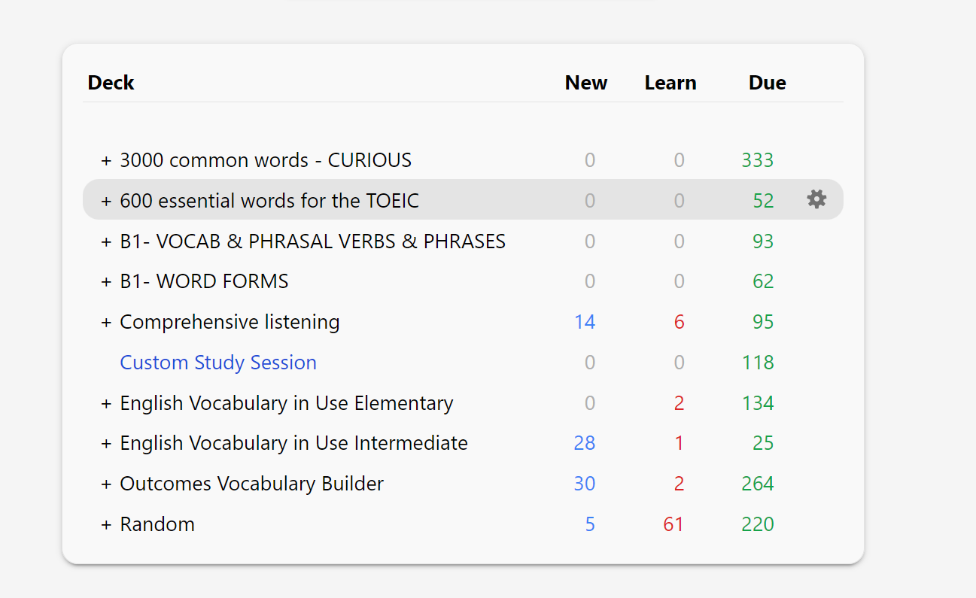The image size is (976, 598).
Task: Click due count 134 for Vocabulary Elementary
Action: [758, 403]
